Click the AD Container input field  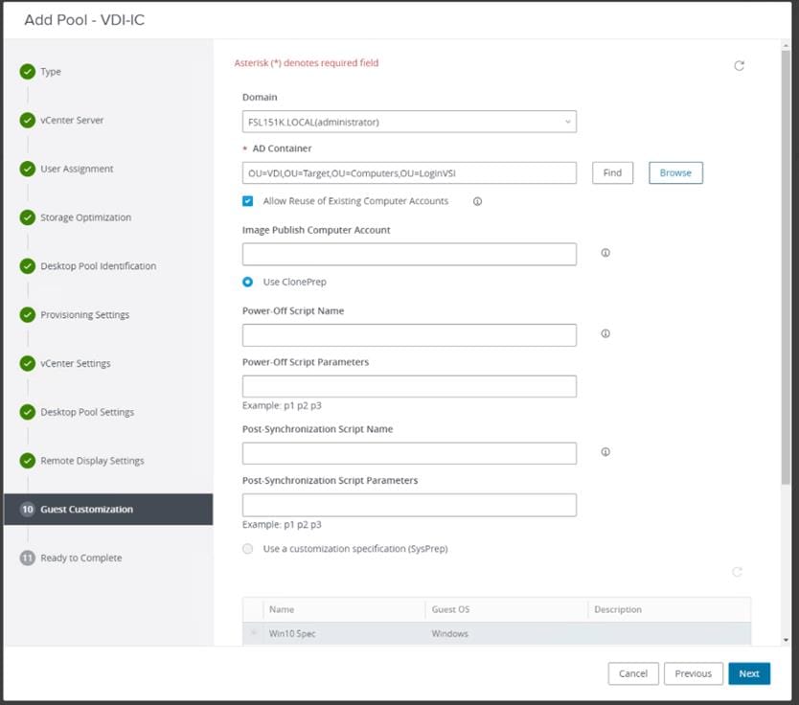tap(409, 172)
